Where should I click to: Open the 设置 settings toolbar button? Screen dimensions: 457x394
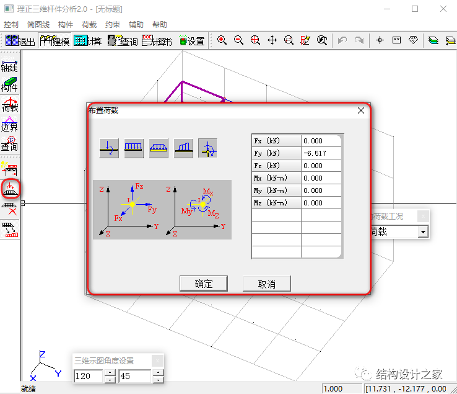click(191, 40)
